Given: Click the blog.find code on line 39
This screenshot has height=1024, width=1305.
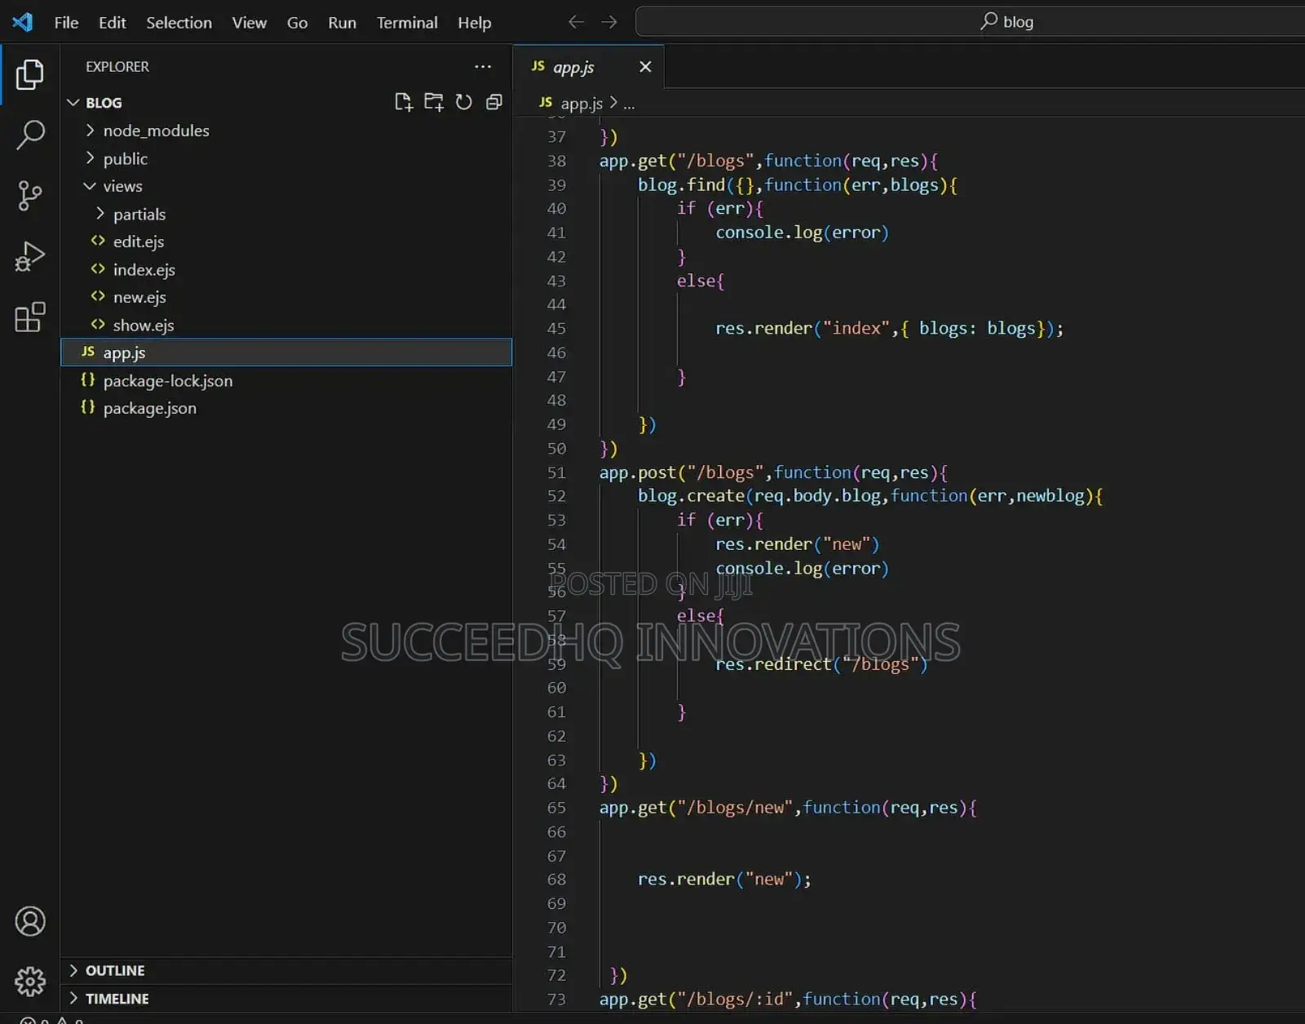Looking at the screenshot, I should [x=798, y=185].
